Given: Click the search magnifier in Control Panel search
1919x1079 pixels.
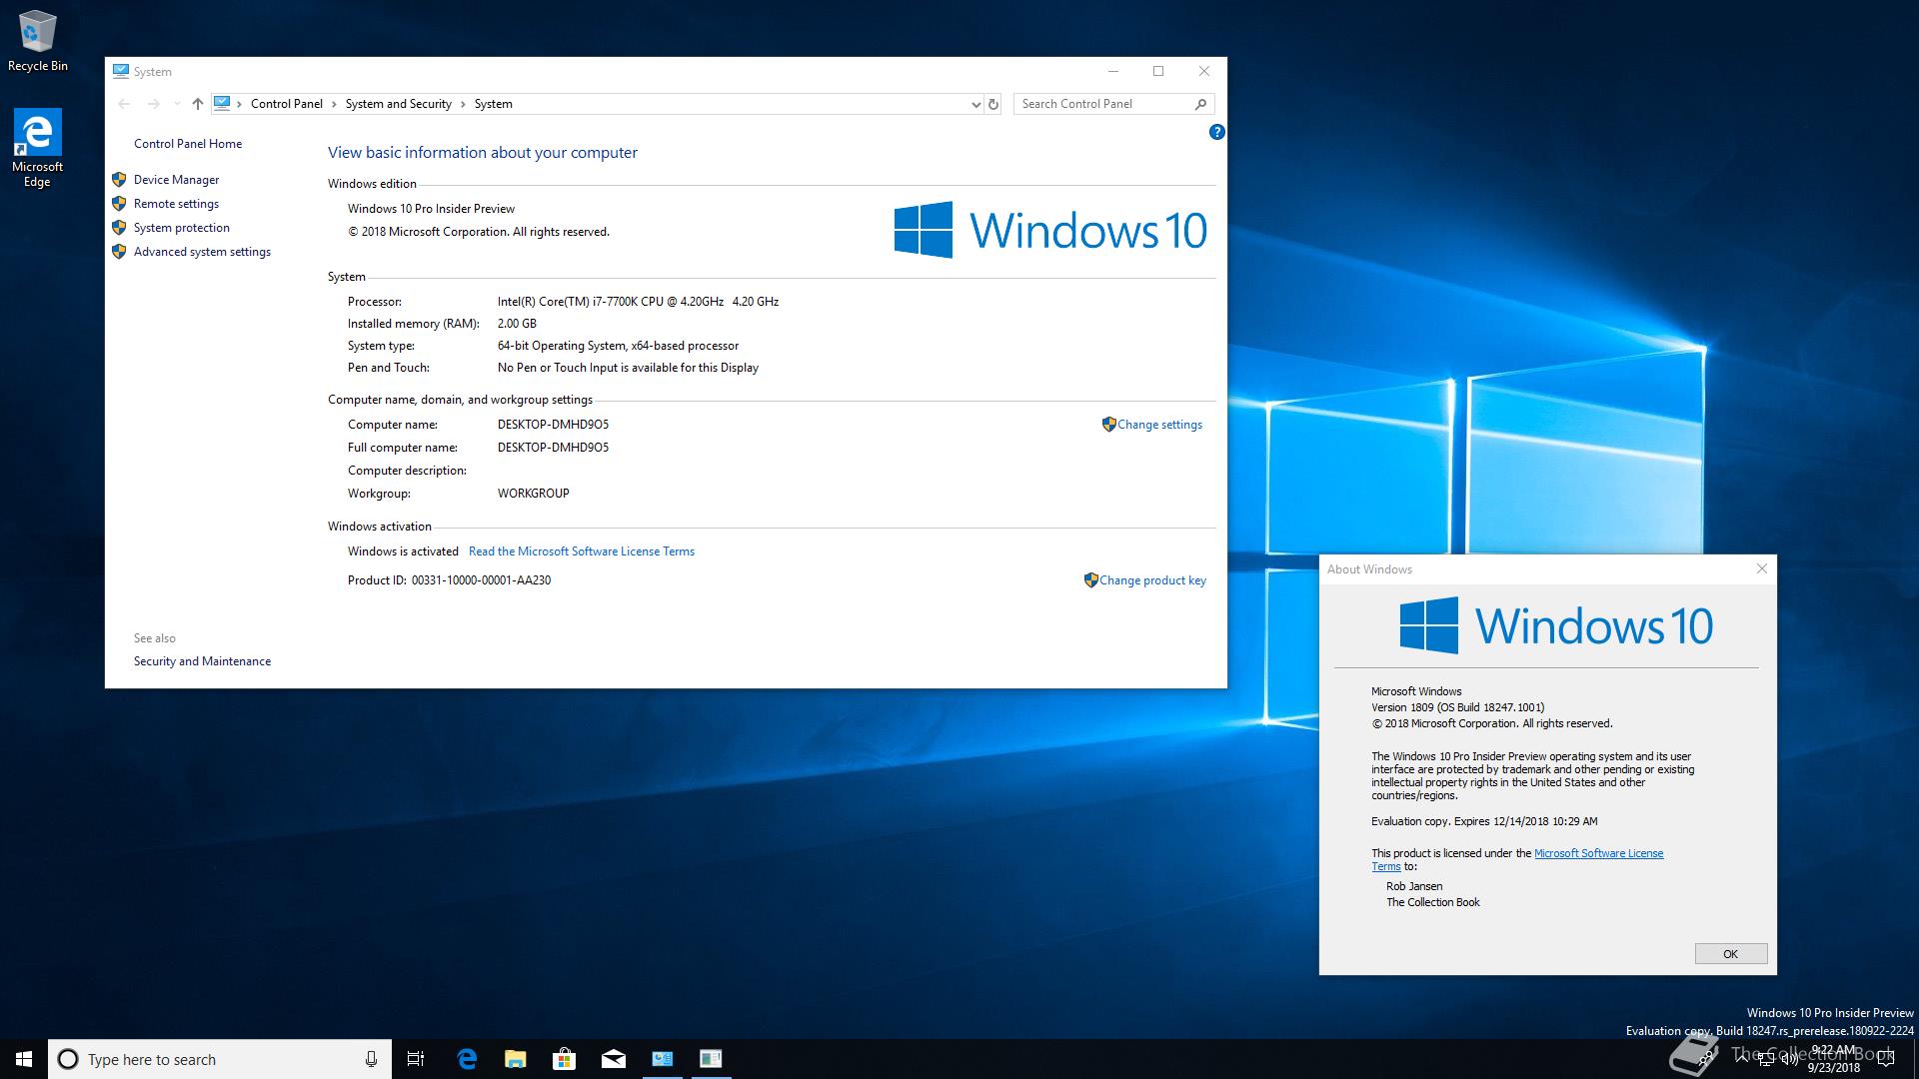Looking at the screenshot, I should point(1201,104).
